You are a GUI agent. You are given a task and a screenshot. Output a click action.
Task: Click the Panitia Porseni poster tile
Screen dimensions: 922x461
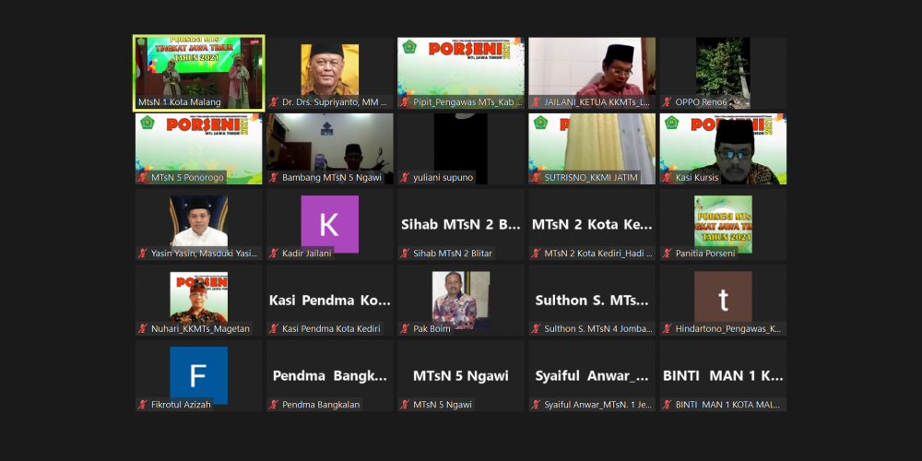pos(723,224)
